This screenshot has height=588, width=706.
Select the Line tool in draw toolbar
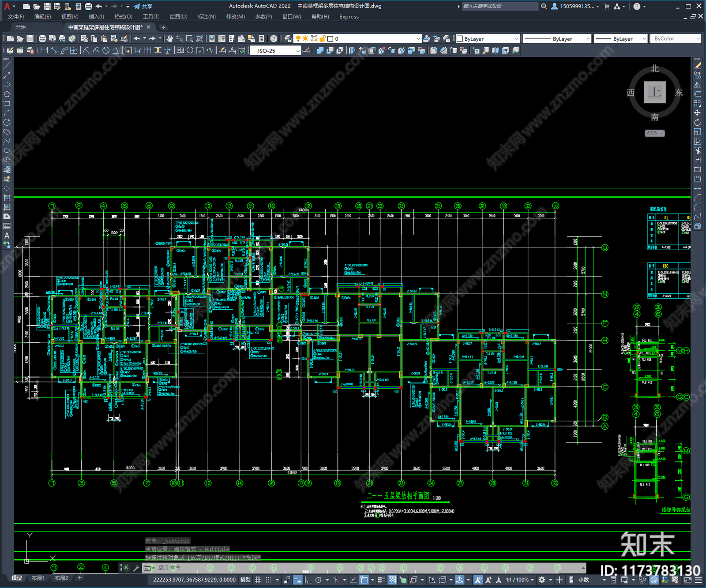coord(7,65)
